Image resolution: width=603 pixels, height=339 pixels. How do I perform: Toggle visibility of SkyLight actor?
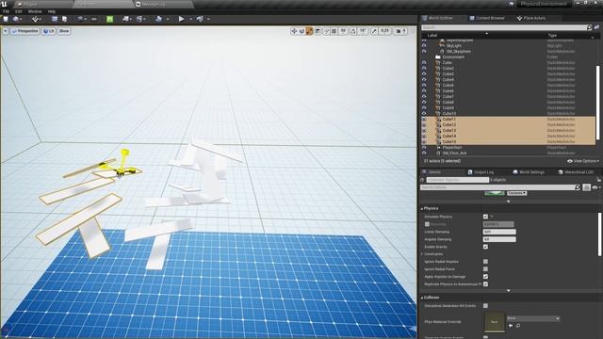424,46
